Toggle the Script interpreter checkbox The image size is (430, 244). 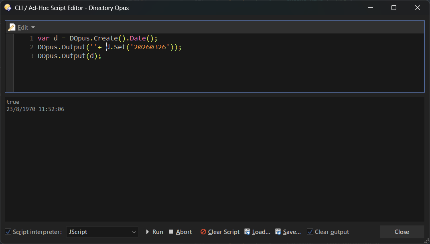(x=8, y=232)
